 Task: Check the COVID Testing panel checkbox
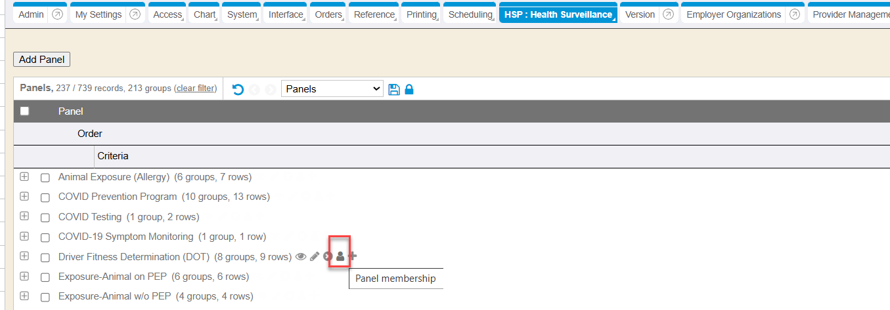click(x=45, y=218)
